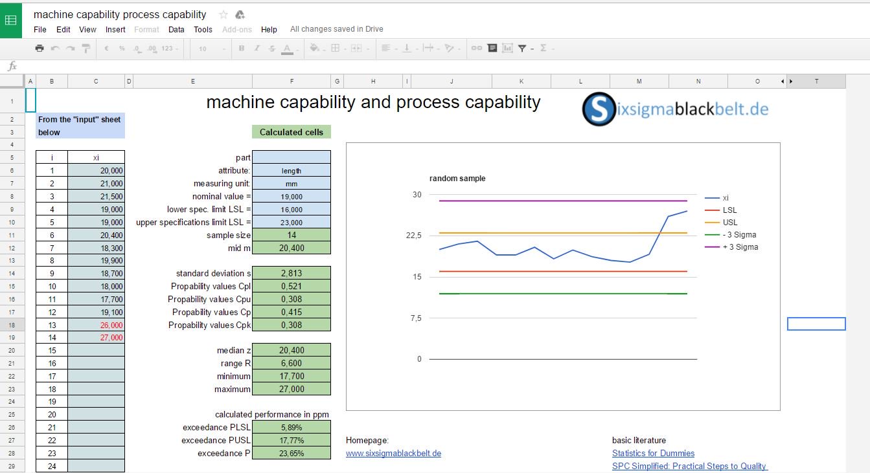Screen dimensions: 870x473
Task: Select the chart legend entry "+ 3 Sigma"
Action: pyautogui.click(x=731, y=247)
